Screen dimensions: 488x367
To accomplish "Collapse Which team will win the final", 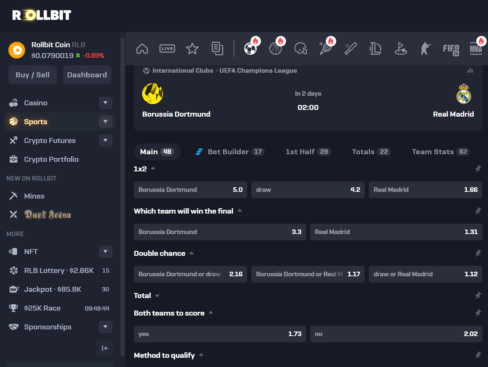I will (x=240, y=211).
